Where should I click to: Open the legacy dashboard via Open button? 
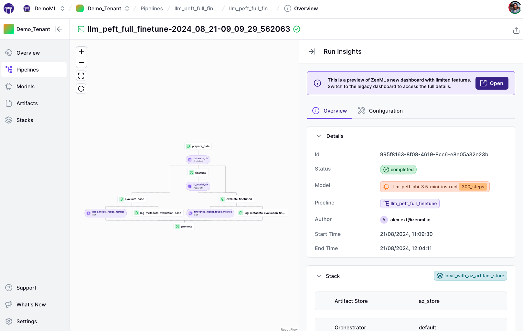(x=492, y=83)
